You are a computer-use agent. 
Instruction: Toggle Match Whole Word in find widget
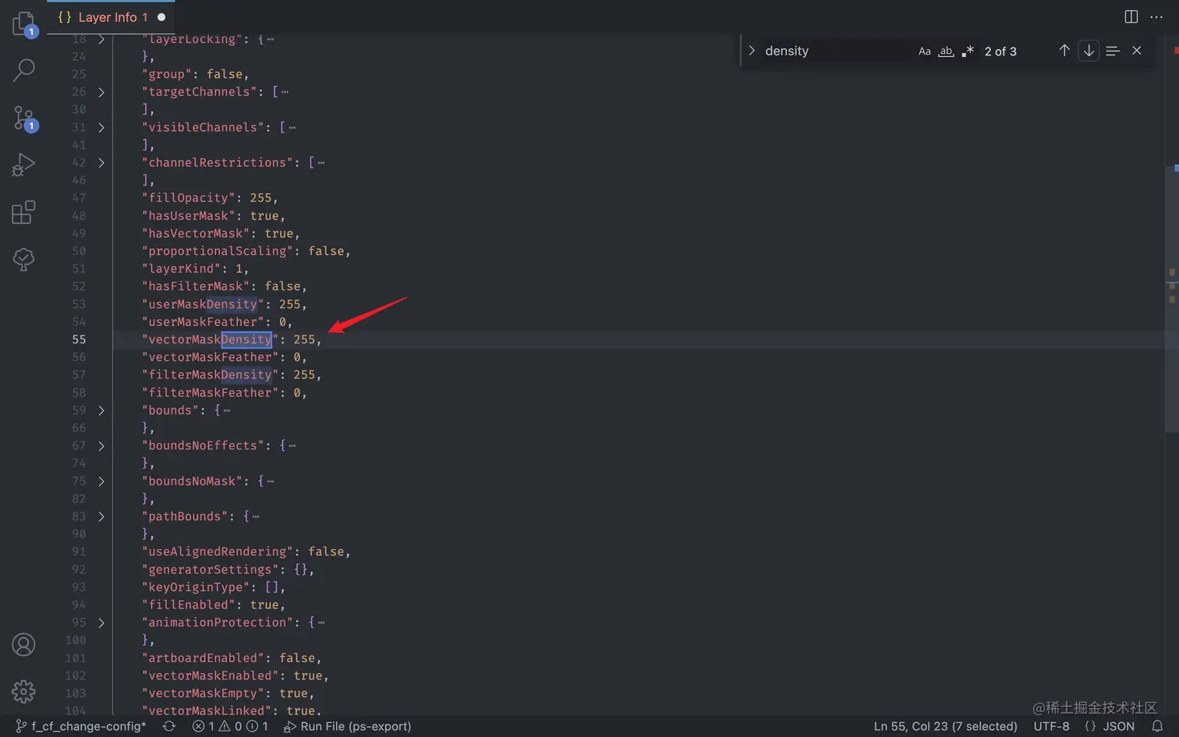(x=946, y=51)
